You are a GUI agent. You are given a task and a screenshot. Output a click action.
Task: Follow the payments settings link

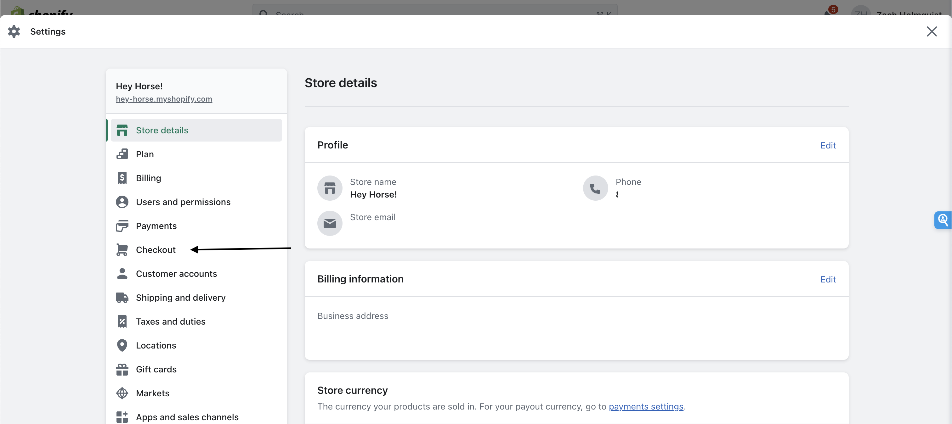click(x=646, y=406)
